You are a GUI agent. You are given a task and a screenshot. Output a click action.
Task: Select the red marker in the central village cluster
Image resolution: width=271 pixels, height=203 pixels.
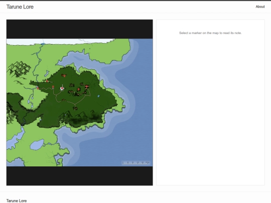79,89
